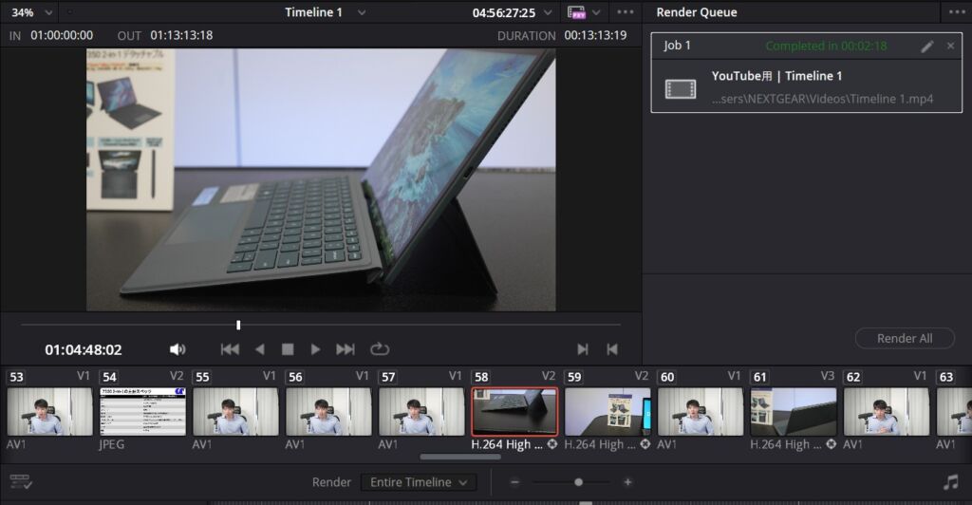Click the source icon beside clip 61 codec
Viewport: 972px width, 505px height.
(x=831, y=444)
